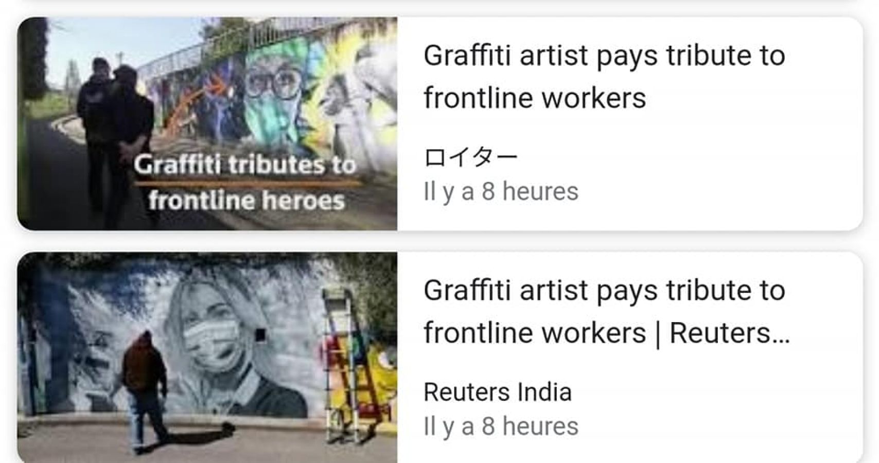Click the 'Graffiti tributes to' caption overlay

[245, 165]
